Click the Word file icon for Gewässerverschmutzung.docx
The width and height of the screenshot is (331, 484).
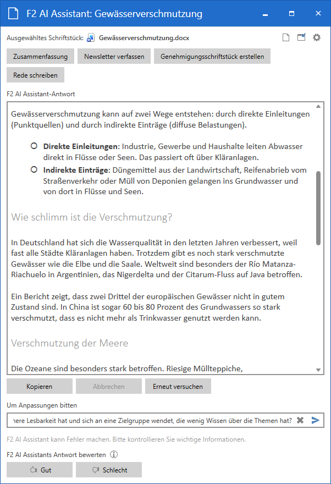(91, 37)
